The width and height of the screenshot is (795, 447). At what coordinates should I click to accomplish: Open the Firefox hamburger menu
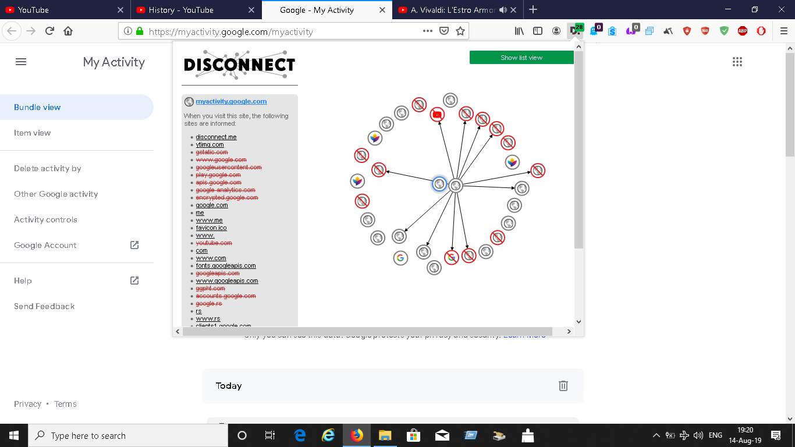[x=783, y=31]
